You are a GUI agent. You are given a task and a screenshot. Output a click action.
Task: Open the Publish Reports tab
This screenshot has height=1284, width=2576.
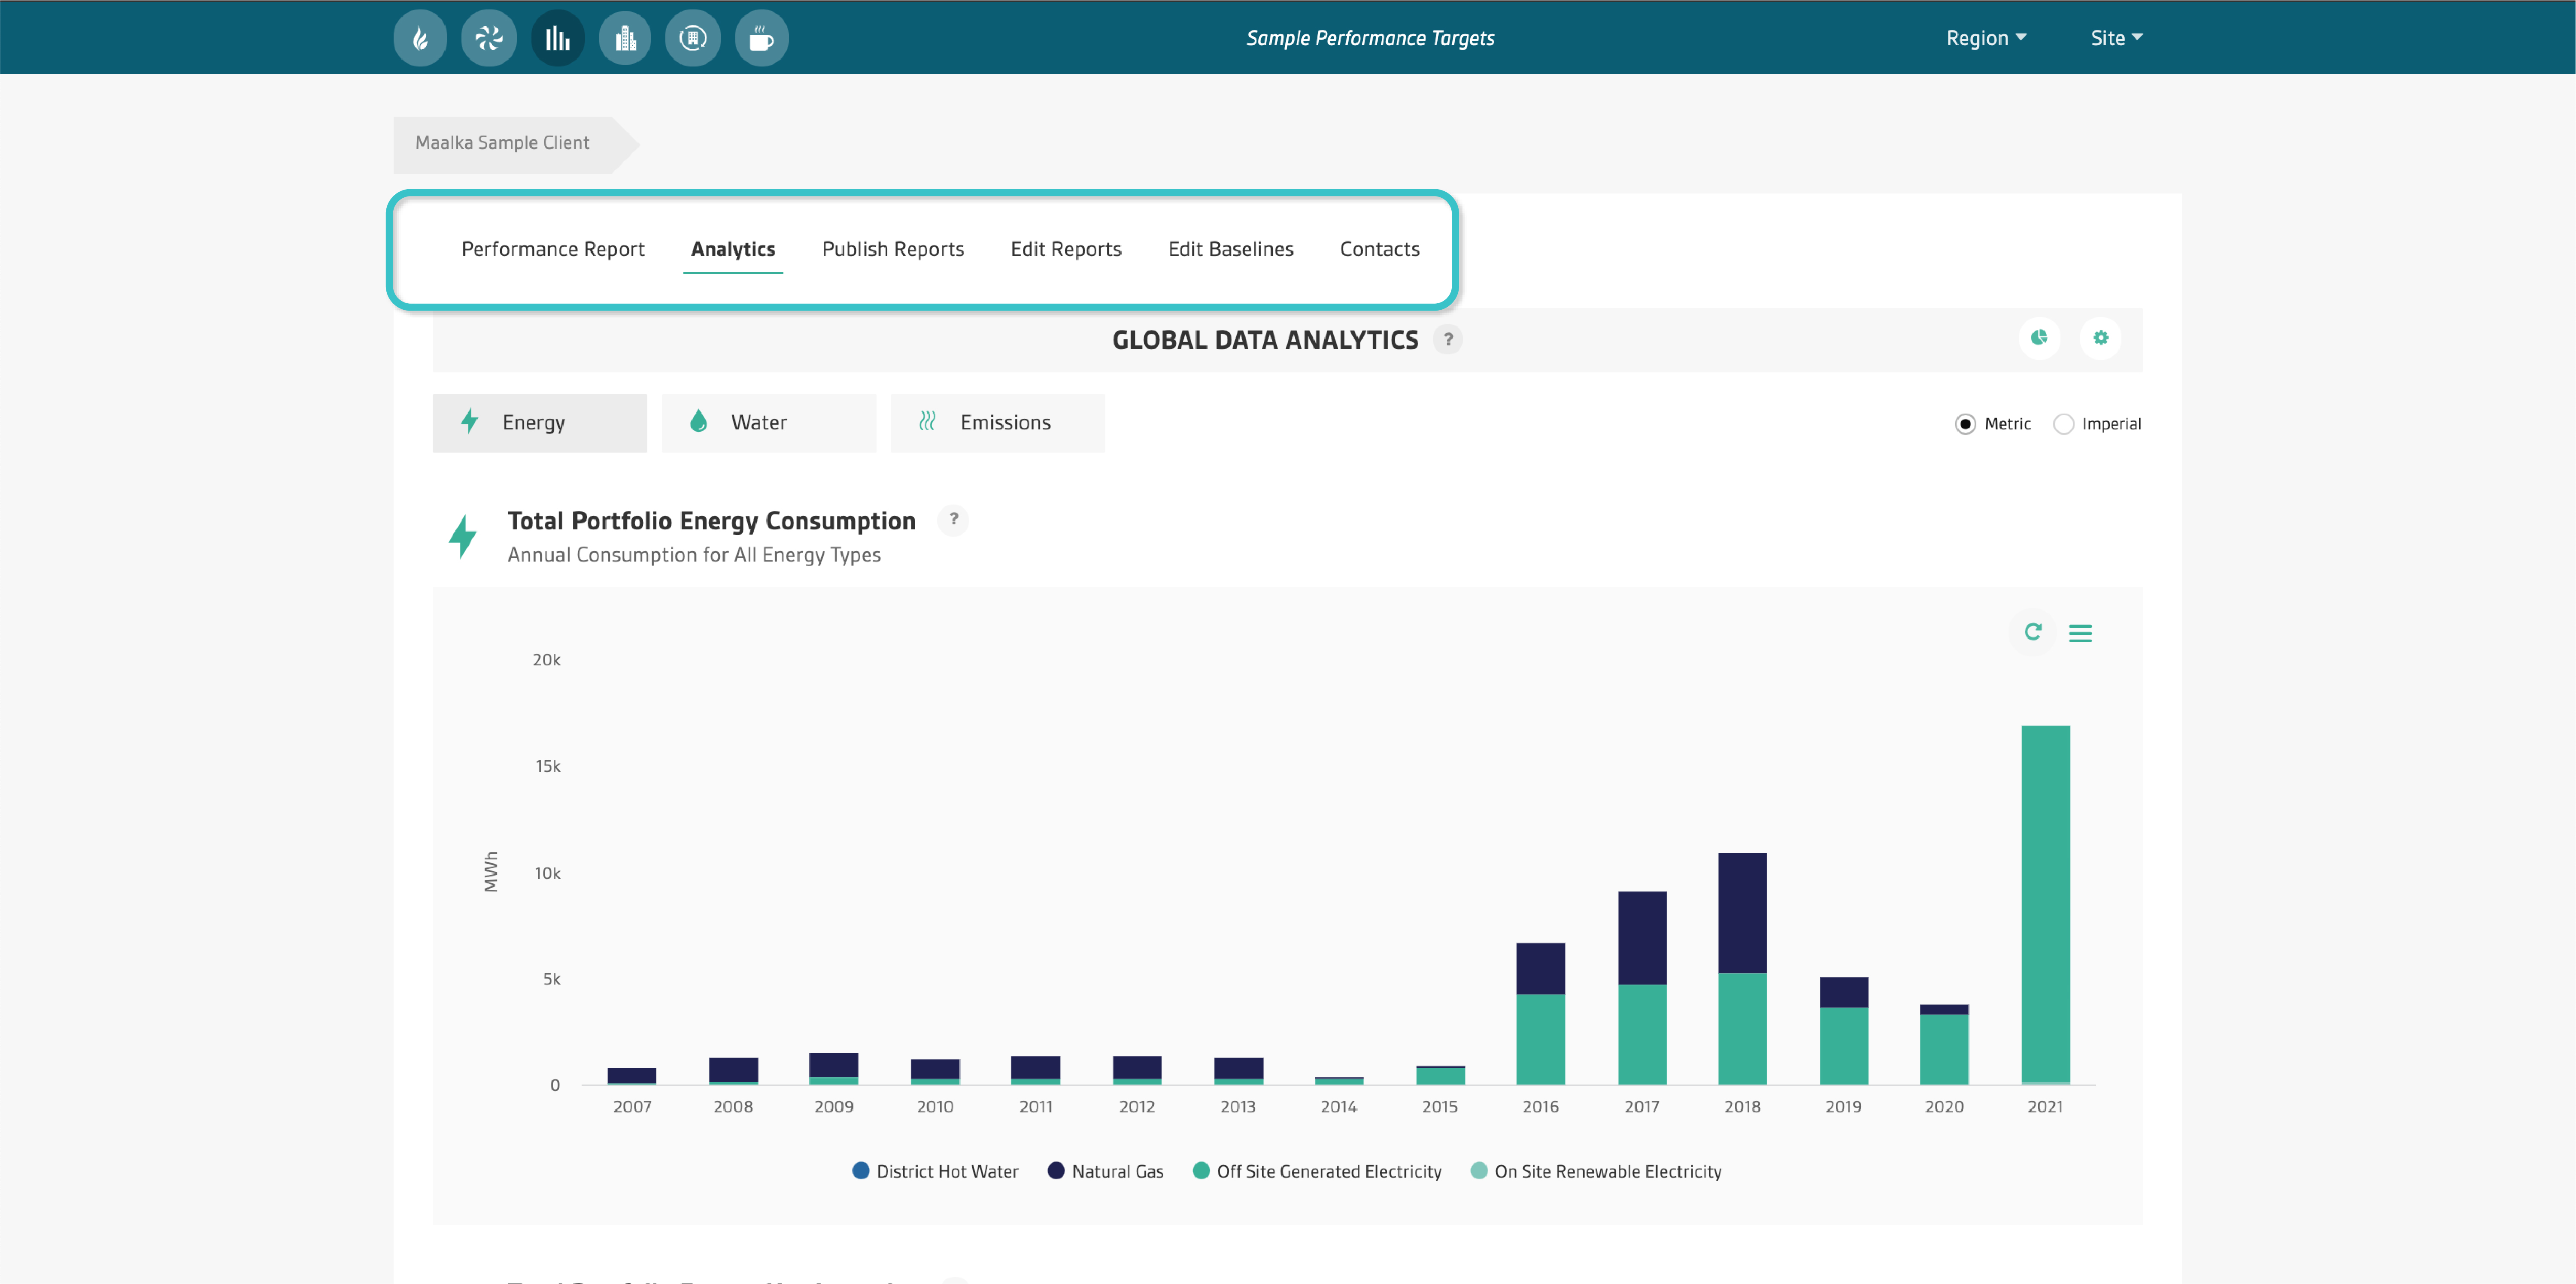[893, 249]
